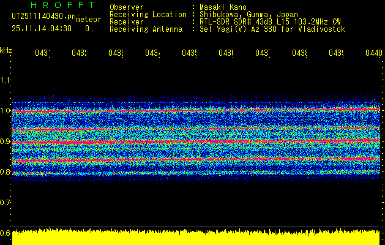Click the 0433 time axis marker
385x245 pixels.
(x=116, y=53)
